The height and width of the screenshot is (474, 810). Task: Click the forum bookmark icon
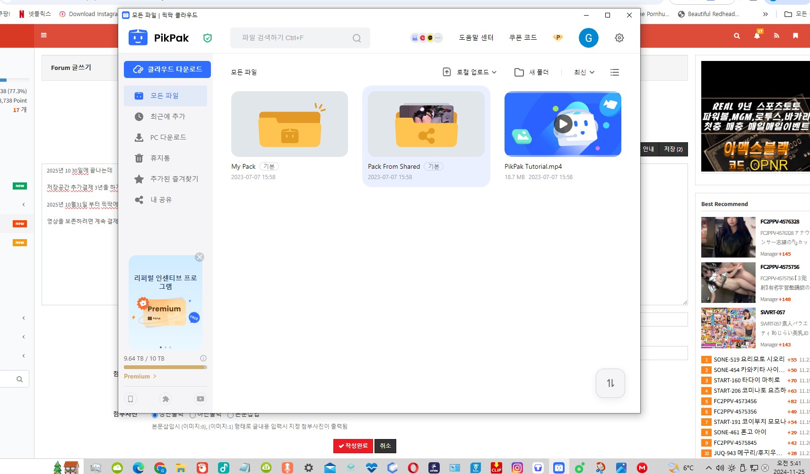click(796, 35)
